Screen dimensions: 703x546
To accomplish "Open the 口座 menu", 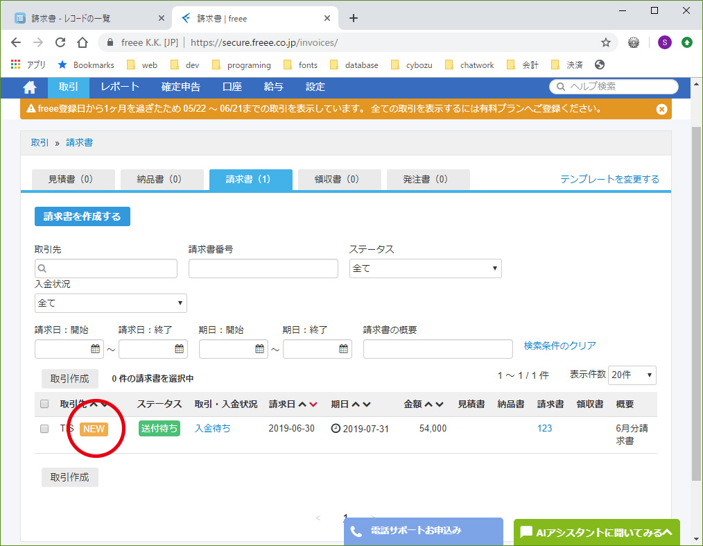I will (x=232, y=87).
